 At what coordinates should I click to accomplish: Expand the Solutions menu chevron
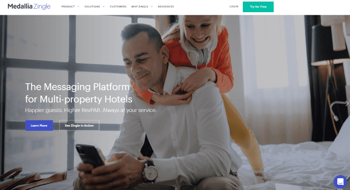pos(104,7)
